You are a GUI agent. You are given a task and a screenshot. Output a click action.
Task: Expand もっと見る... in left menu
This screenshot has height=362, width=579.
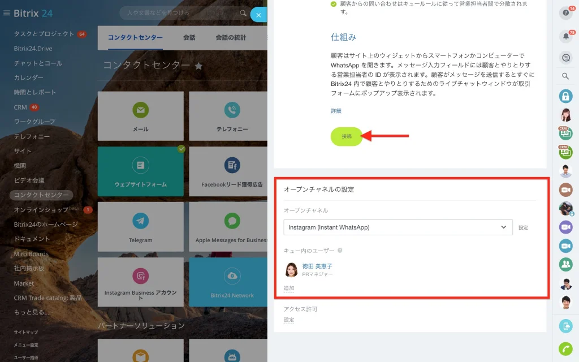coord(31,312)
